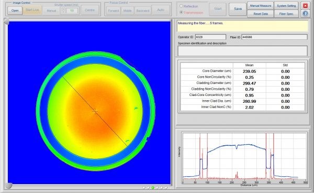Click the fiber core center crosshair

95,111
